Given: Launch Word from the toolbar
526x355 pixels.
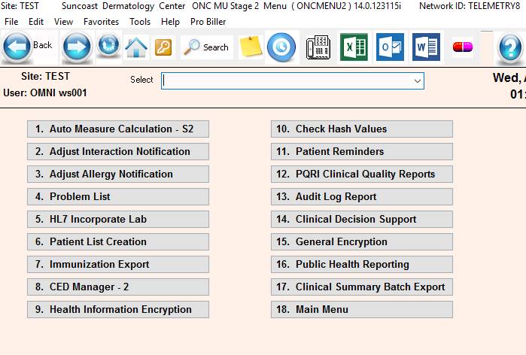Looking at the screenshot, I should pos(426,47).
